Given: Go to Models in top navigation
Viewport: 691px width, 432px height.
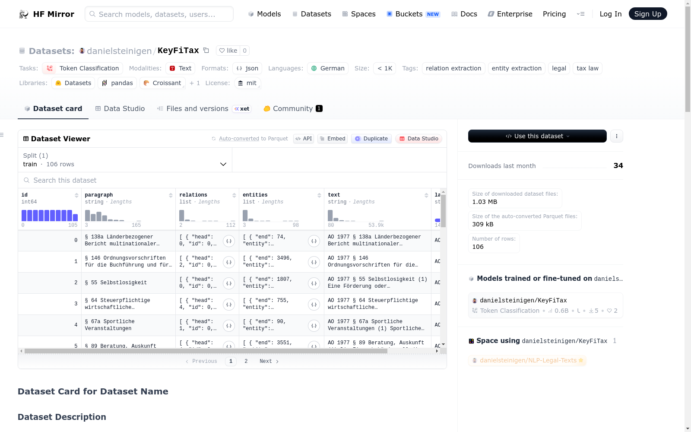Looking at the screenshot, I should pos(264,14).
